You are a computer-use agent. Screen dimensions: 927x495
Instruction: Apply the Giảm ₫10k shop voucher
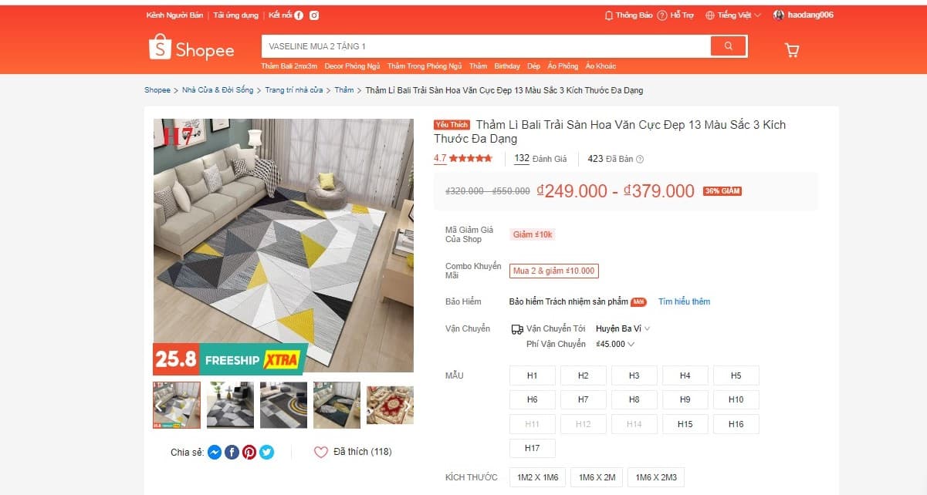click(533, 234)
